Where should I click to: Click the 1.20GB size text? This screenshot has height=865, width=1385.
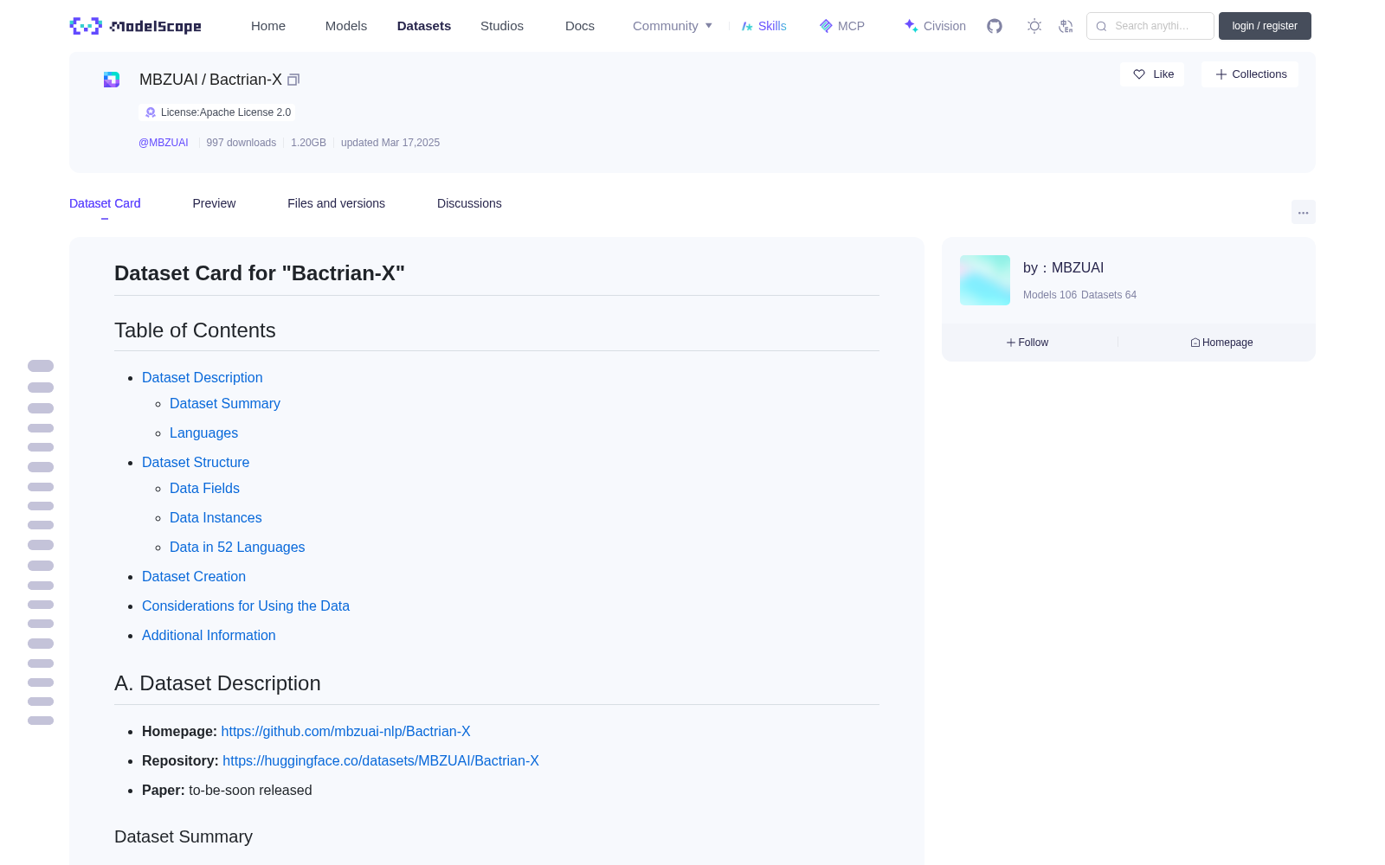click(x=308, y=143)
